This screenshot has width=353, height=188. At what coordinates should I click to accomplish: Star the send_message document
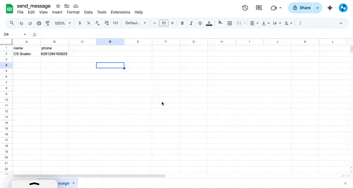point(58,6)
